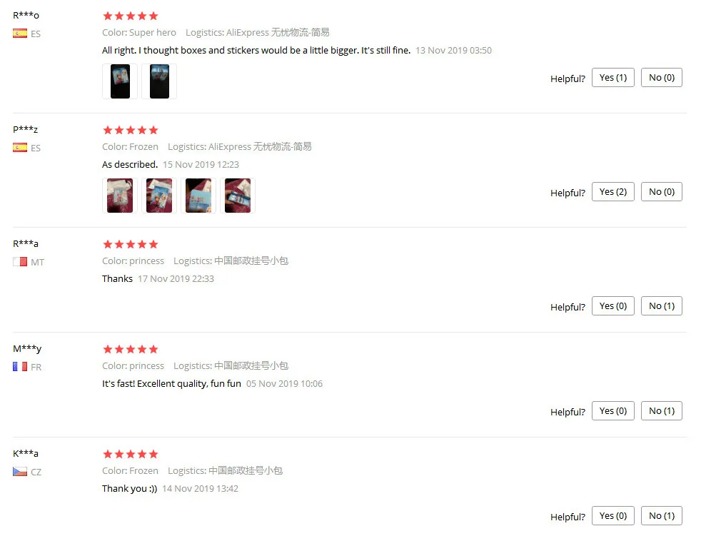Open first photo in R***o's review
The image size is (701, 541).
pyautogui.click(x=120, y=81)
